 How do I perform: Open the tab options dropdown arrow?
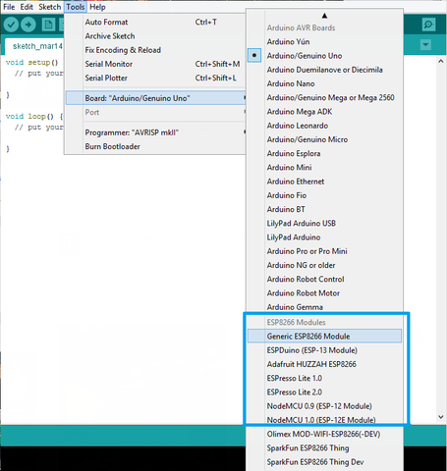coord(425,44)
